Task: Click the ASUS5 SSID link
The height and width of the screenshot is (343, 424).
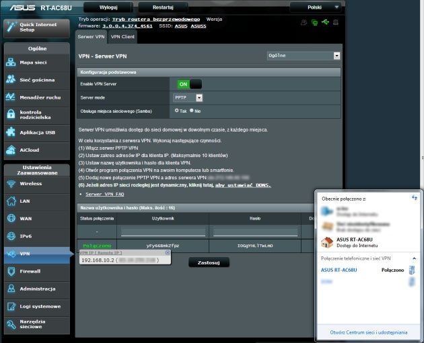Action: (x=199, y=26)
